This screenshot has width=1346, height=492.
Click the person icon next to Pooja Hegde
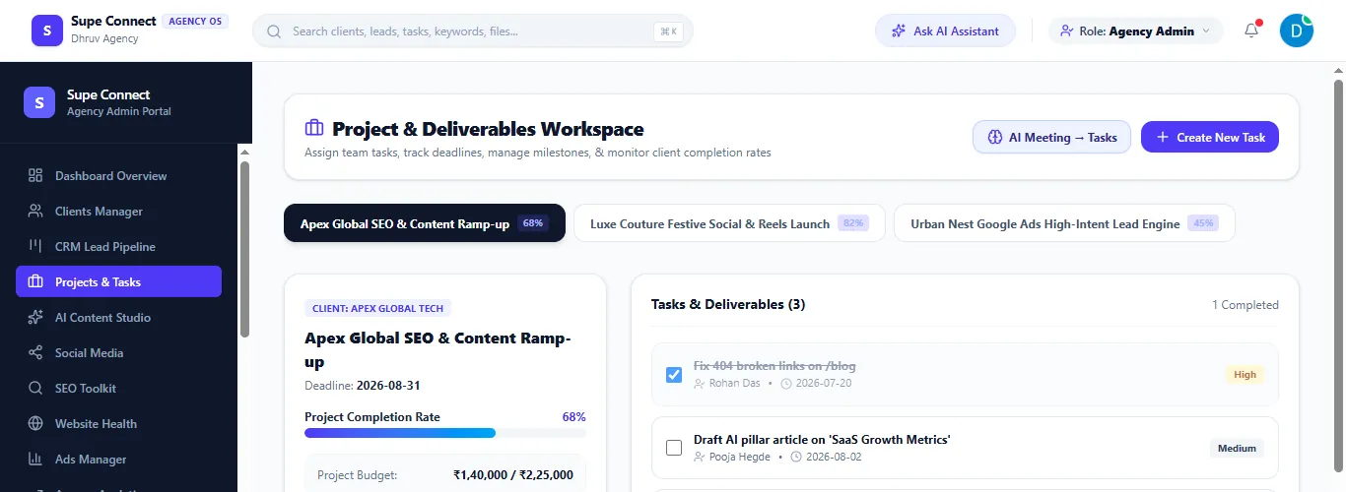700,457
